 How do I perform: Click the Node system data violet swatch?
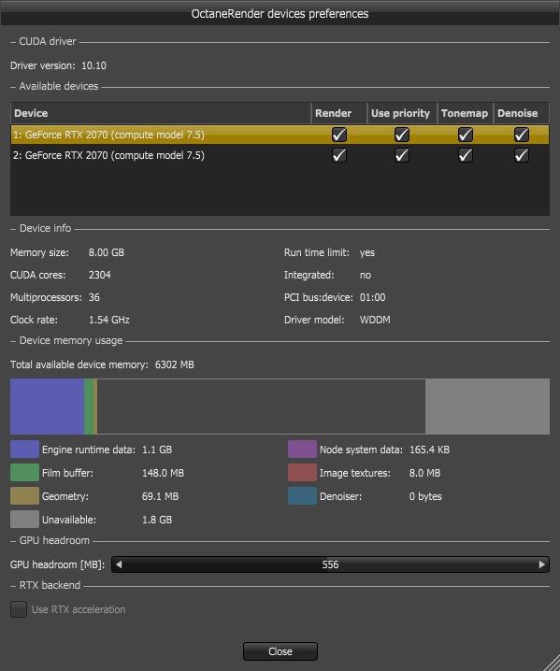302,450
